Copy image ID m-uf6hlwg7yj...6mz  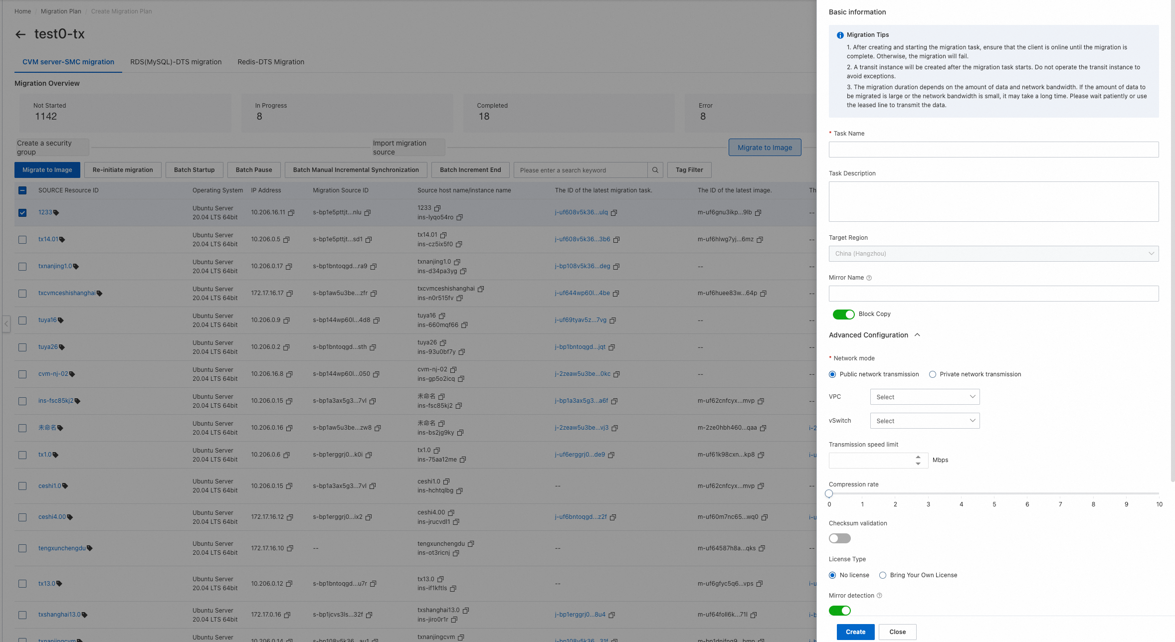click(760, 240)
